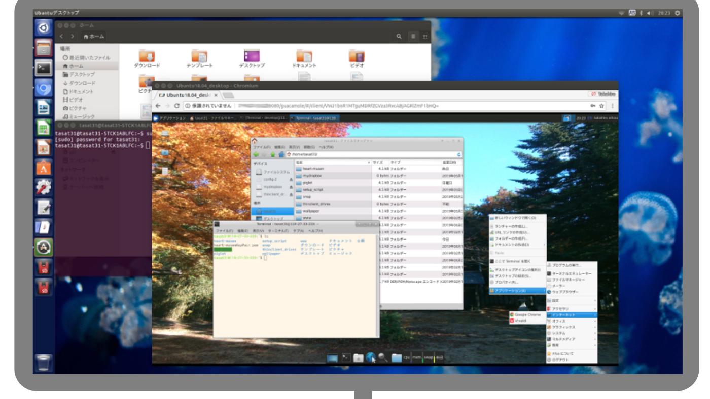Choose ここで Terminal を開く from context menu
Image resolution: width=710 pixels, height=399 pixels.
517,261
